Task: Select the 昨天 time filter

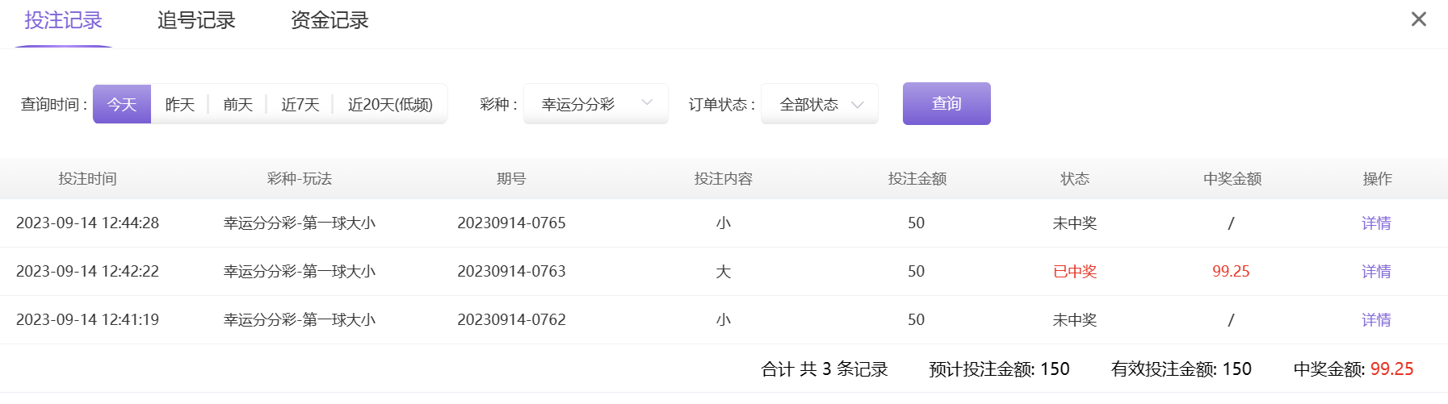Action: click(180, 104)
